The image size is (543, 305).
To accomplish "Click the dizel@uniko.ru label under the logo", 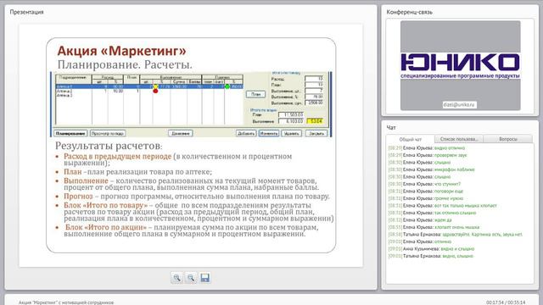I will coord(460,104).
